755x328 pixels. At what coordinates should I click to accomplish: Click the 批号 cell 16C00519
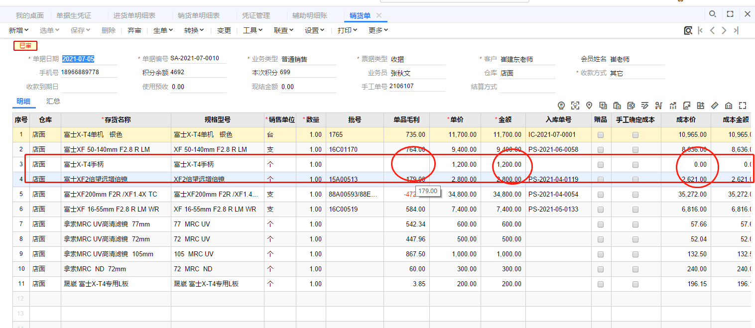click(x=355, y=210)
